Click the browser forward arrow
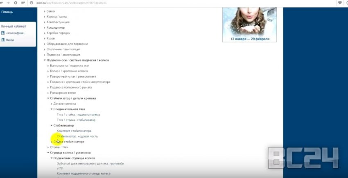This screenshot has width=348, height=178. (9, 3)
